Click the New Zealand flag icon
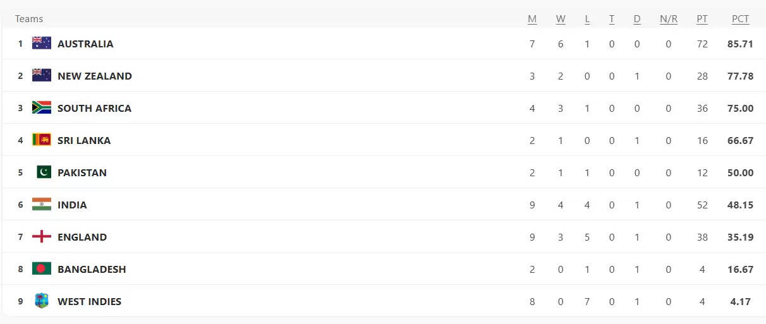Image resolution: width=766 pixels, height=324 pixels. (42, 76)
